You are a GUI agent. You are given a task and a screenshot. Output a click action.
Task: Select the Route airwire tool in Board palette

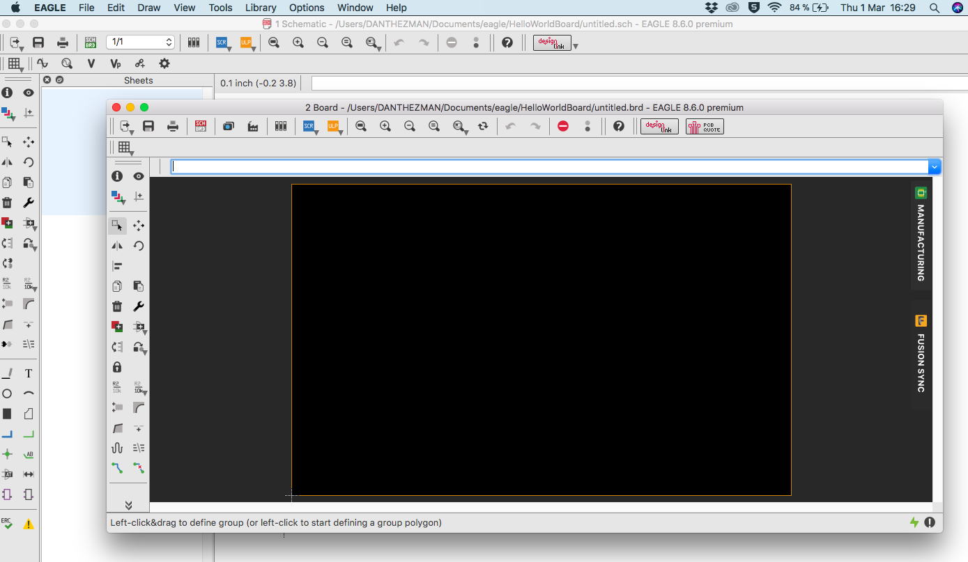(117, 468)
